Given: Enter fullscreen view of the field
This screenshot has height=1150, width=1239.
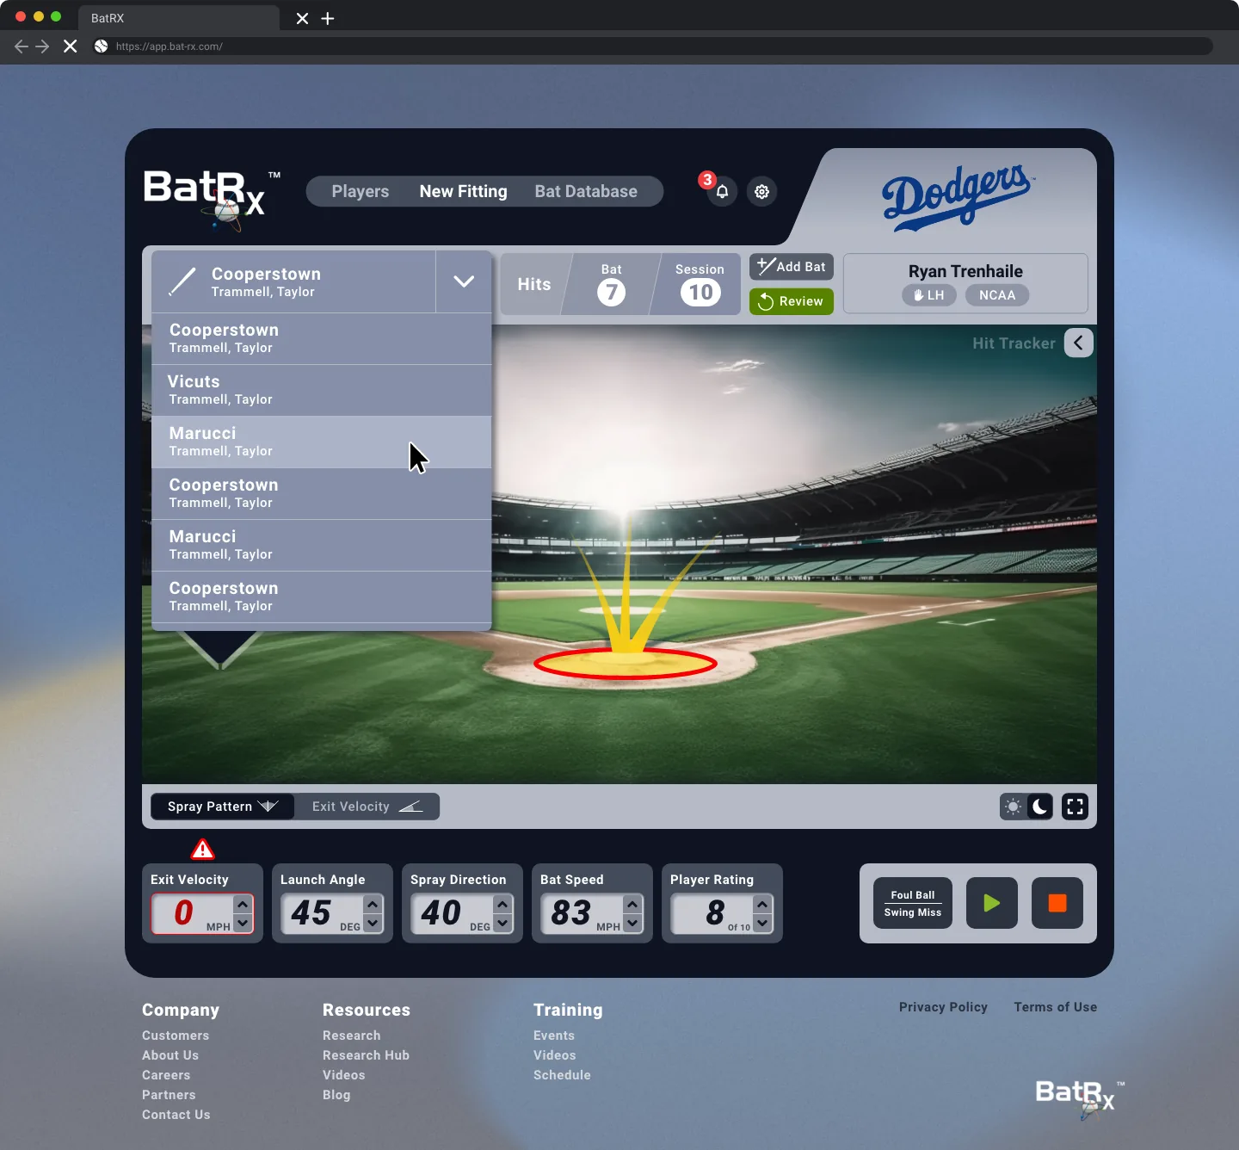Looking at the screenshot, I should pos(1075,807).
